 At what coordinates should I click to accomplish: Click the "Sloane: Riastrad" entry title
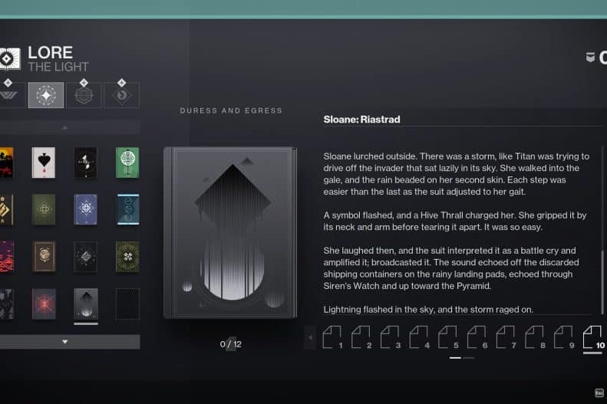coord(361,120)
